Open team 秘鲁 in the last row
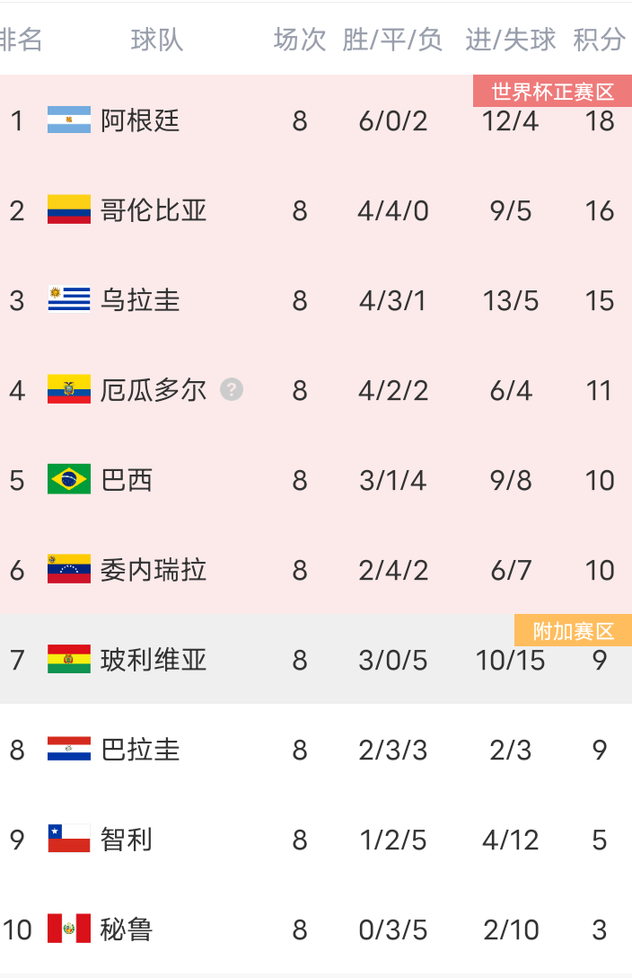The height and width of the screenshot is (978, 632). click(127, 929)
